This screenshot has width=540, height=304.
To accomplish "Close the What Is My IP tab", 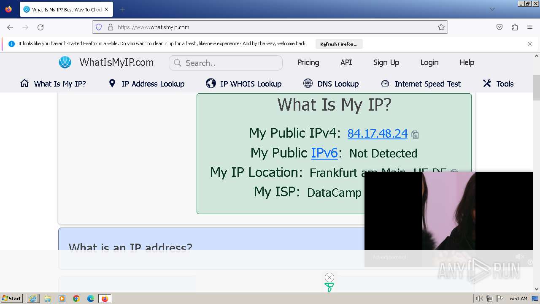I will click(x=106, y=9).
